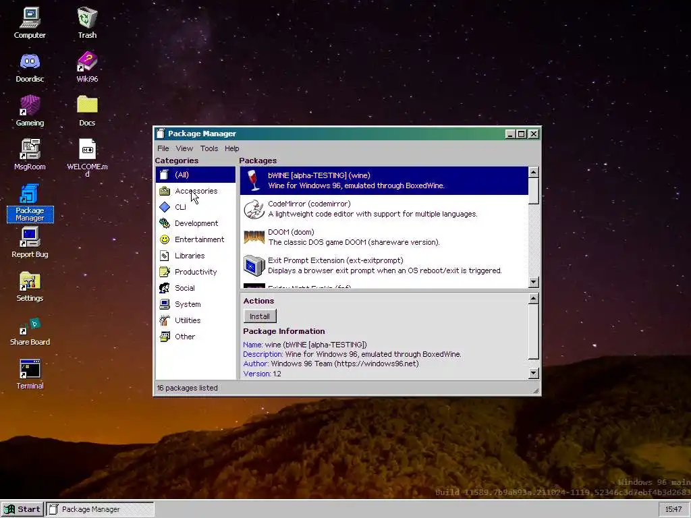Image resolution: width=691 pixels, height=518 pixels.
Task: Click the '16 packages listed' status text
Action: [x=188, y=388]
